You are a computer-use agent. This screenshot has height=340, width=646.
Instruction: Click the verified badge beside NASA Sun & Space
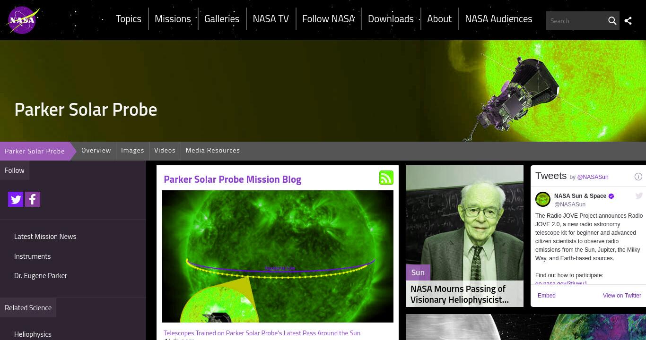tap(611, 196)
